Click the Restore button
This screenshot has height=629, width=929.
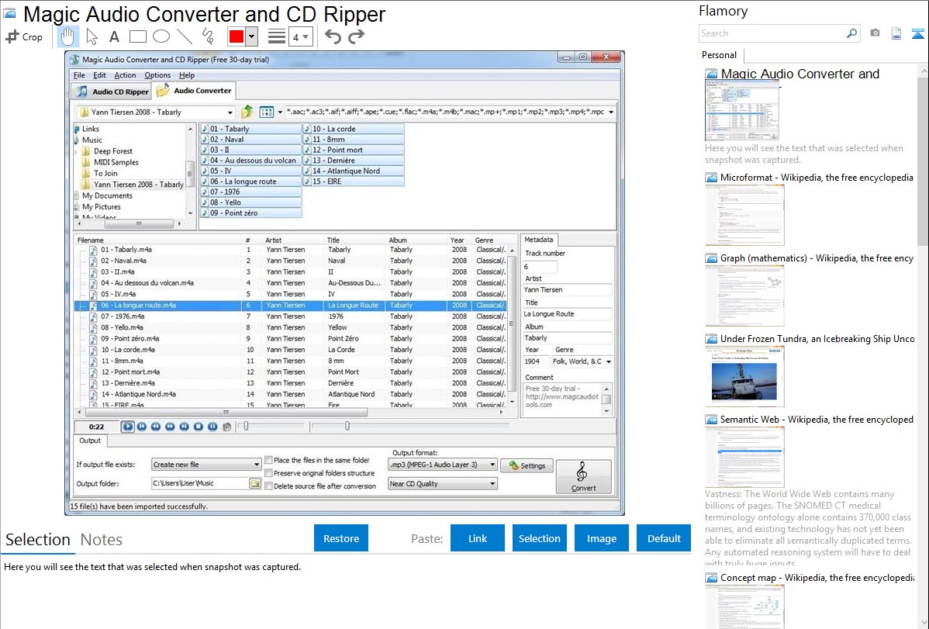coord(341,538)
